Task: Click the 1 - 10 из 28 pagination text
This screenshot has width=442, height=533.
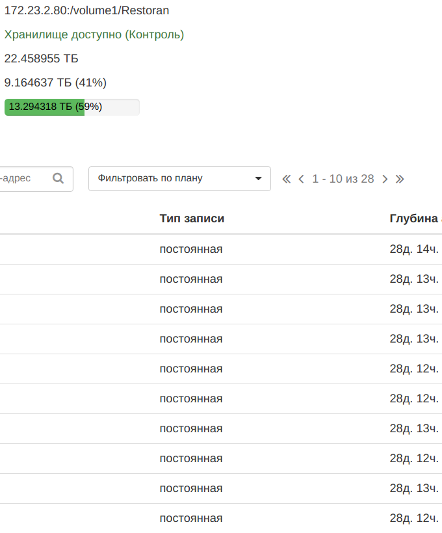Action: (x=343, y=179)
